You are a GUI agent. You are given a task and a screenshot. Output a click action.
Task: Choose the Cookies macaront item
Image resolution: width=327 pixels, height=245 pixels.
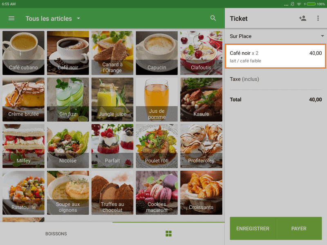(157, 192)
